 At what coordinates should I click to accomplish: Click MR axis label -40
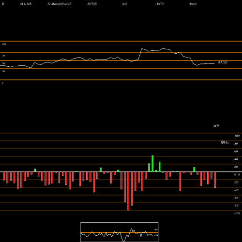pos(236,190)
